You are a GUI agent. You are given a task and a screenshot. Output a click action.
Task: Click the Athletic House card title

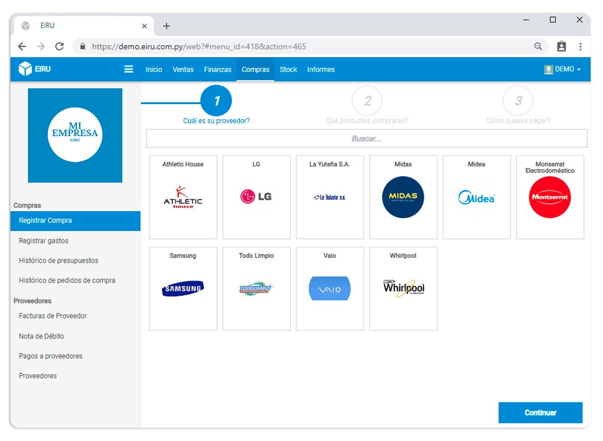click(183, 164)
